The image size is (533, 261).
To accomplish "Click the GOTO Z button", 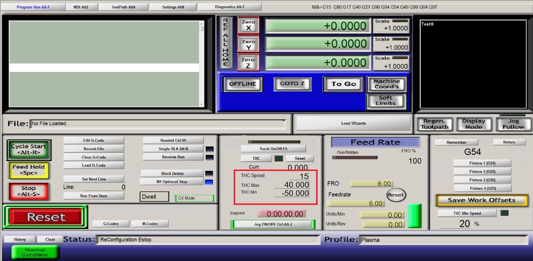I will click(292, 84).
